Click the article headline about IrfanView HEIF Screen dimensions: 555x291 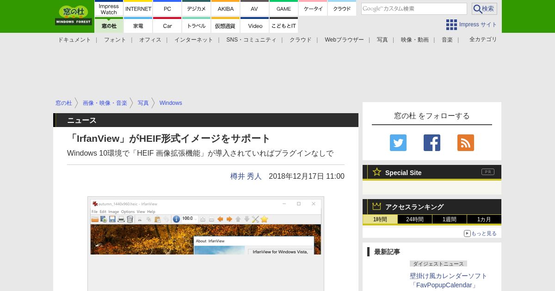(x=169, y=138)
